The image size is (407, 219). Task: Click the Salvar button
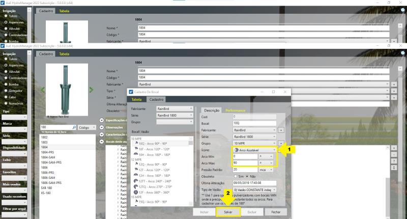point(228,211)
